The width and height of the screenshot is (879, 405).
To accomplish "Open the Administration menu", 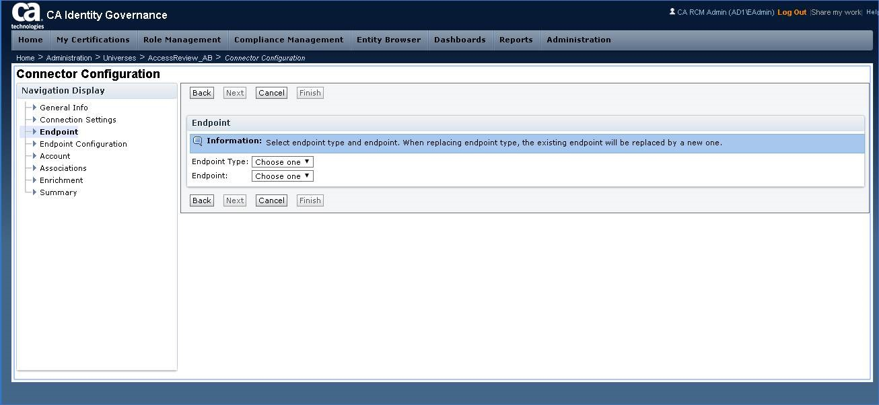I will point(579,40).
